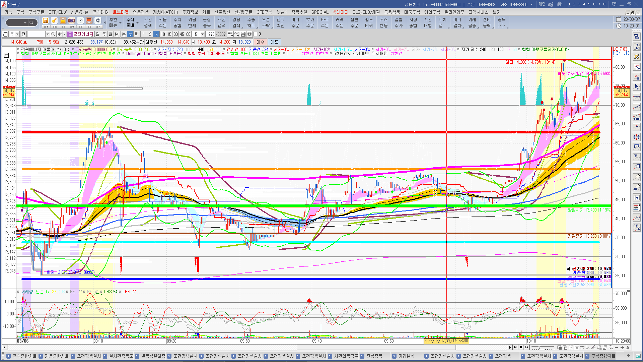Click the S3 lock icon in toolbar

pos(63,21)
